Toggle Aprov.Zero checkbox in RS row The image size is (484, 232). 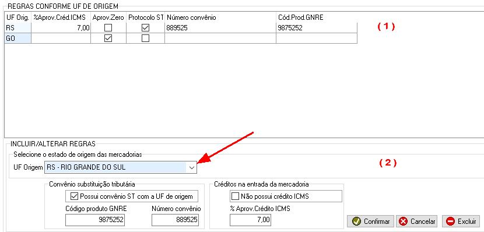[108, 28]
